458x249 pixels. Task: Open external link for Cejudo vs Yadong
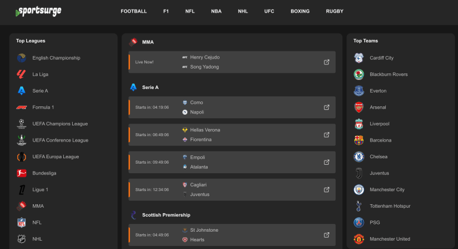tap(326, 62)
